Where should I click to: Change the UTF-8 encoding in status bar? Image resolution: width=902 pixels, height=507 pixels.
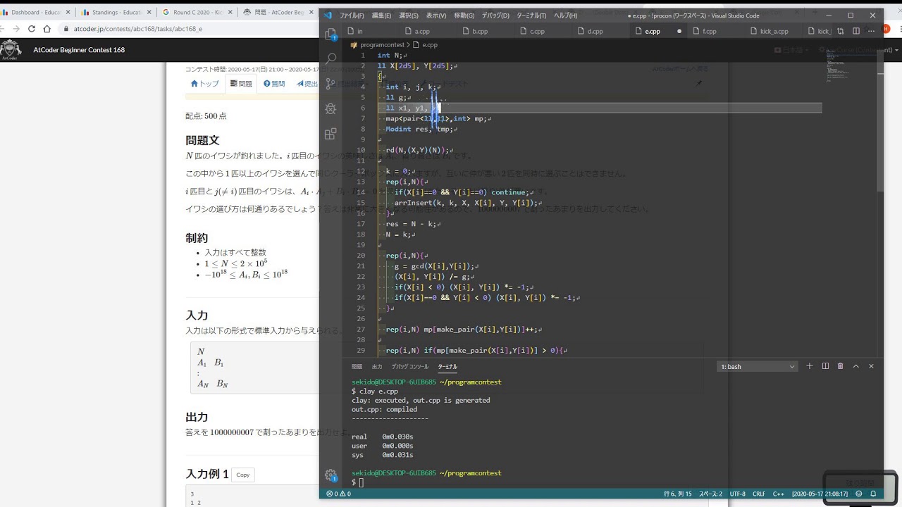(737, 494)
